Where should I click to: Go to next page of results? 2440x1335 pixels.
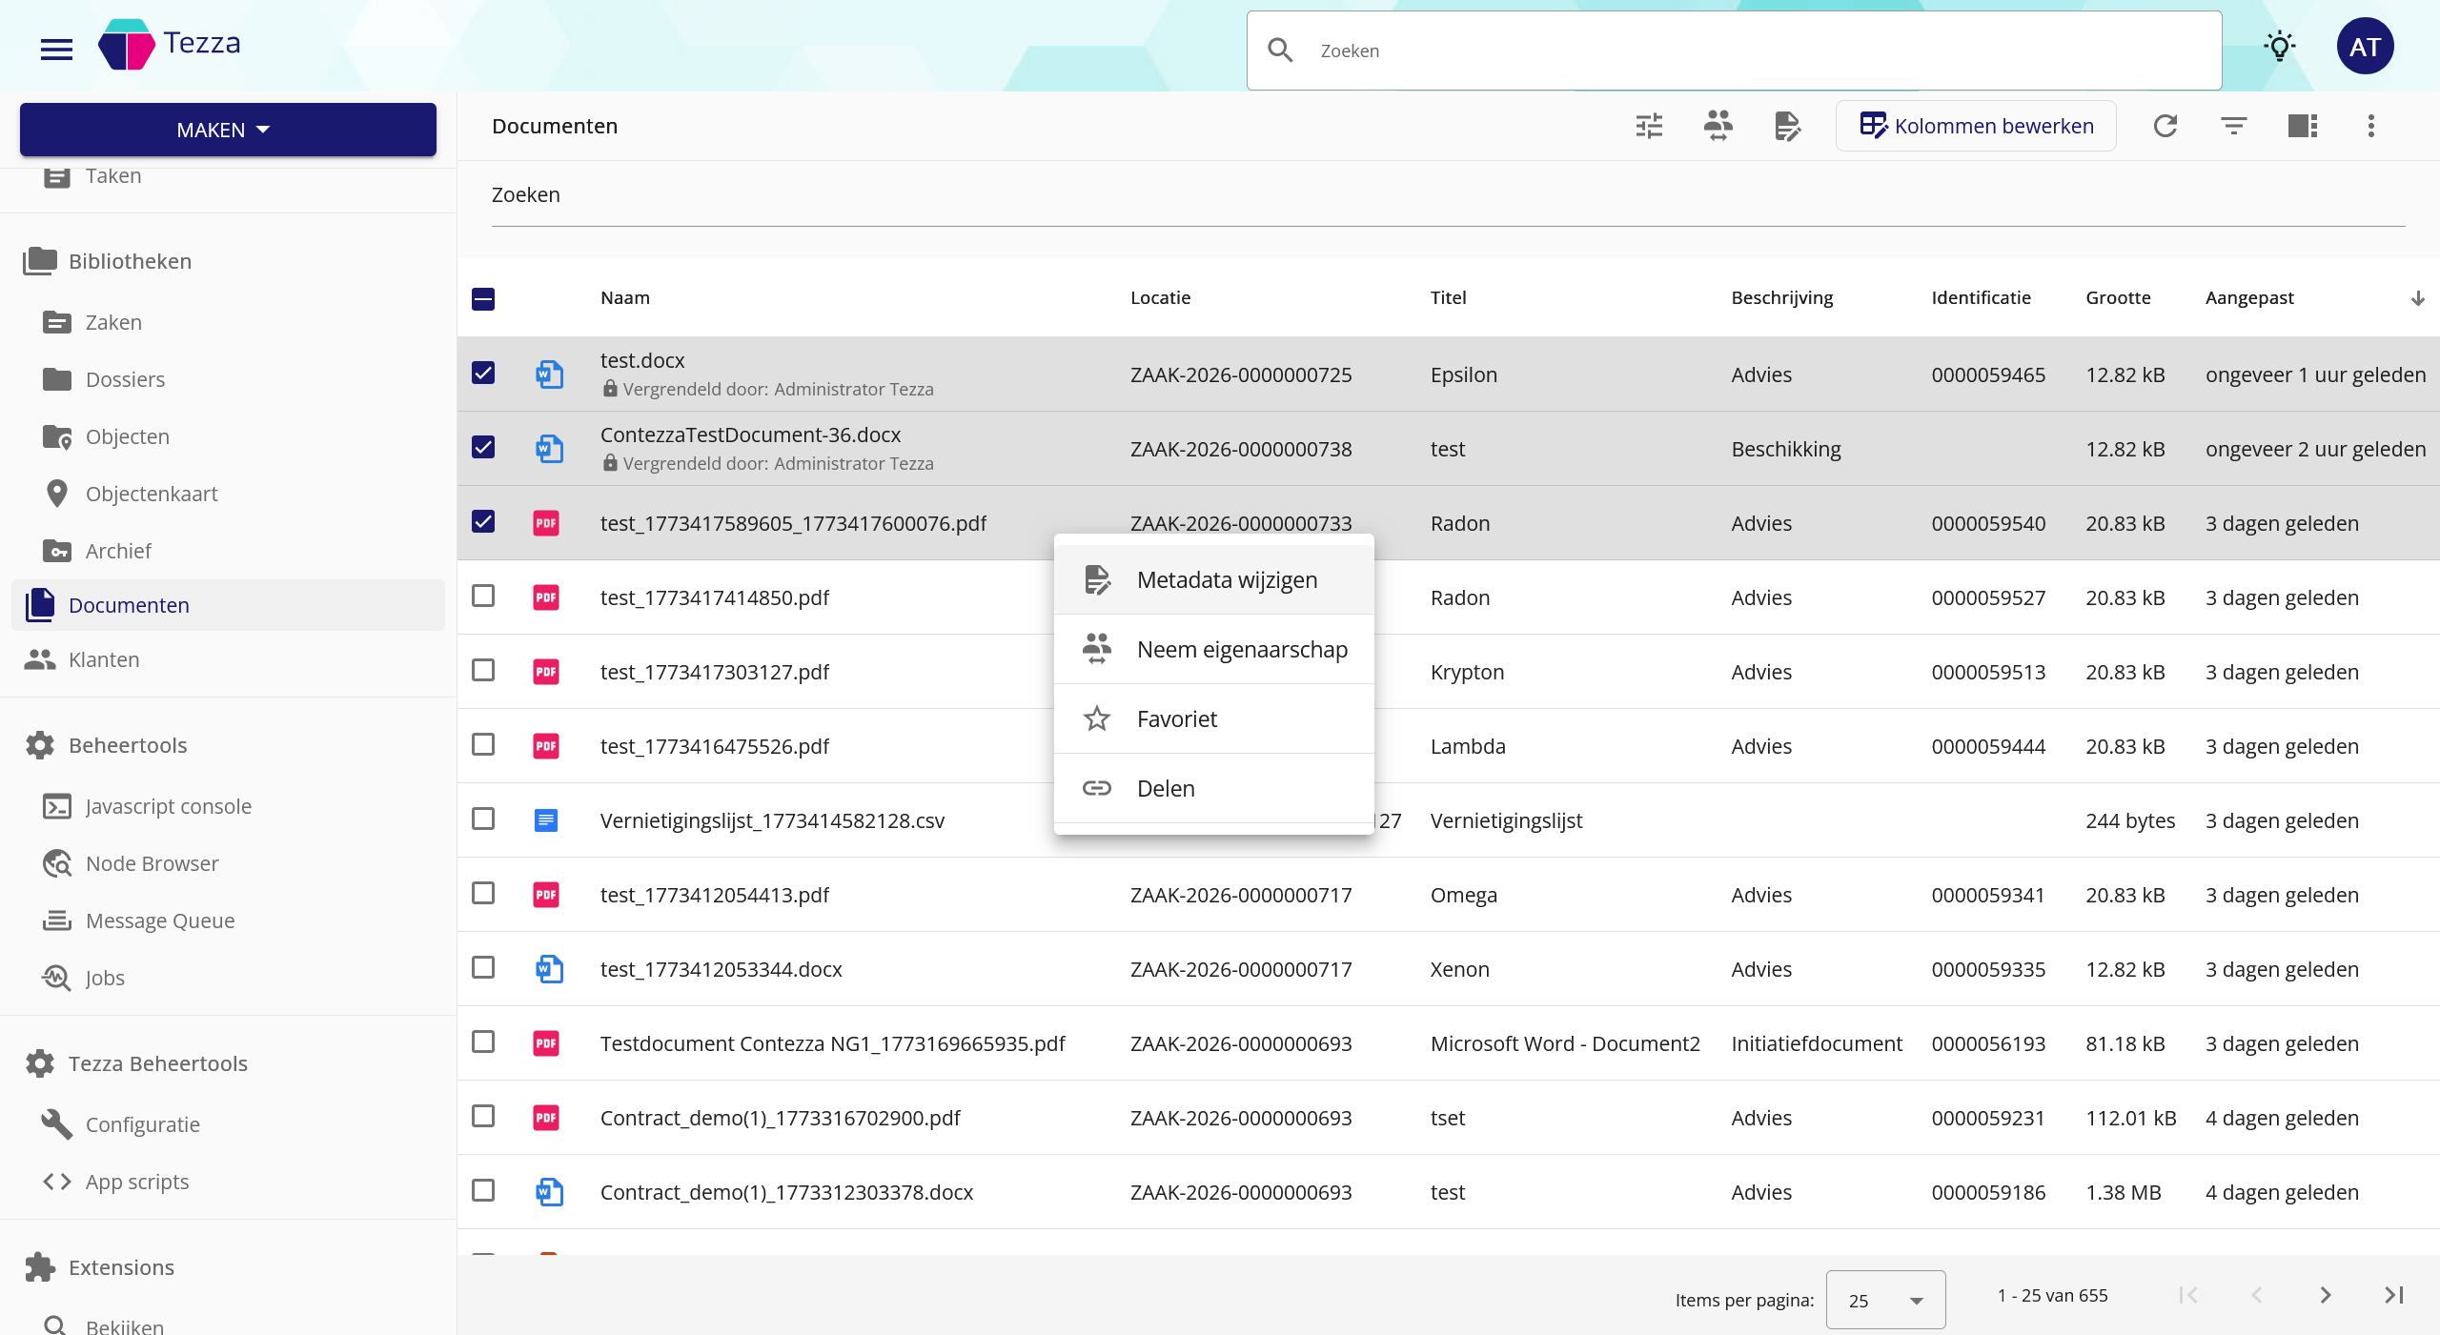point(2325,1295)
